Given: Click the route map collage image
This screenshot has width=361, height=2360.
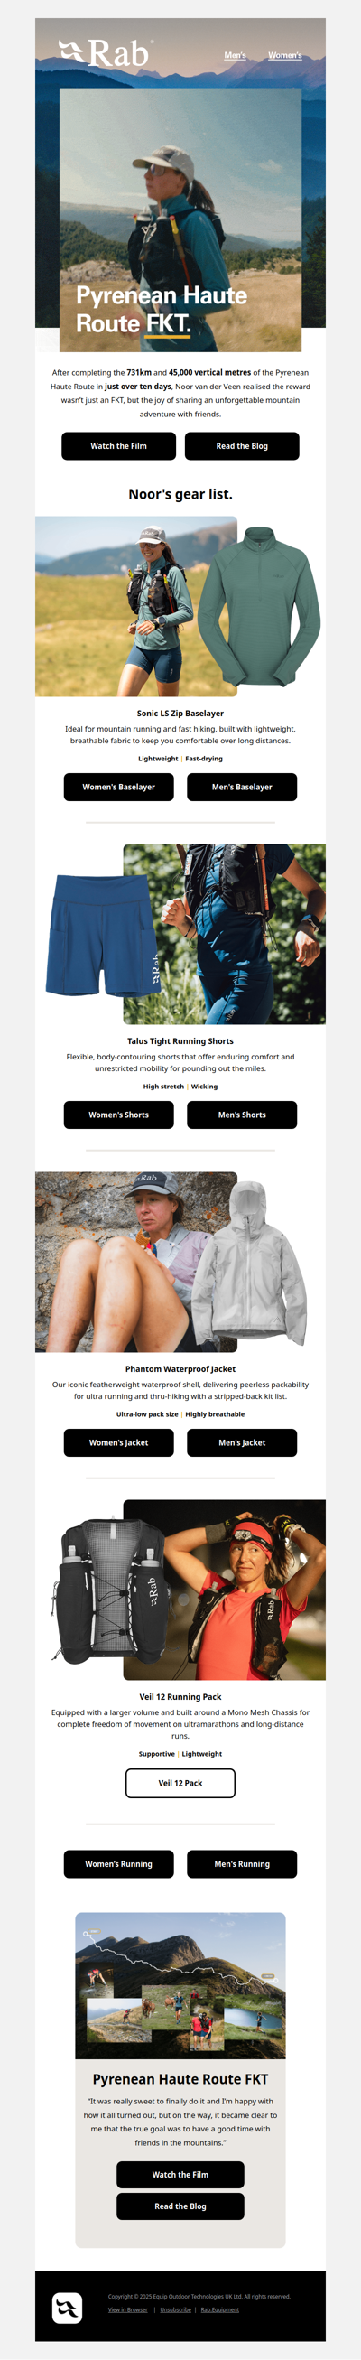Looking at the screenshot, I should tap(180, 1985).
